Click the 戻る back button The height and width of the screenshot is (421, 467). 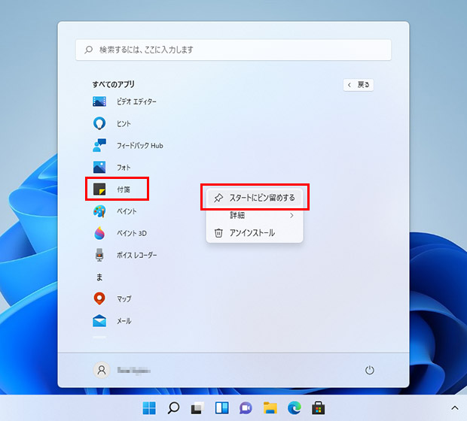coord(359,85)
